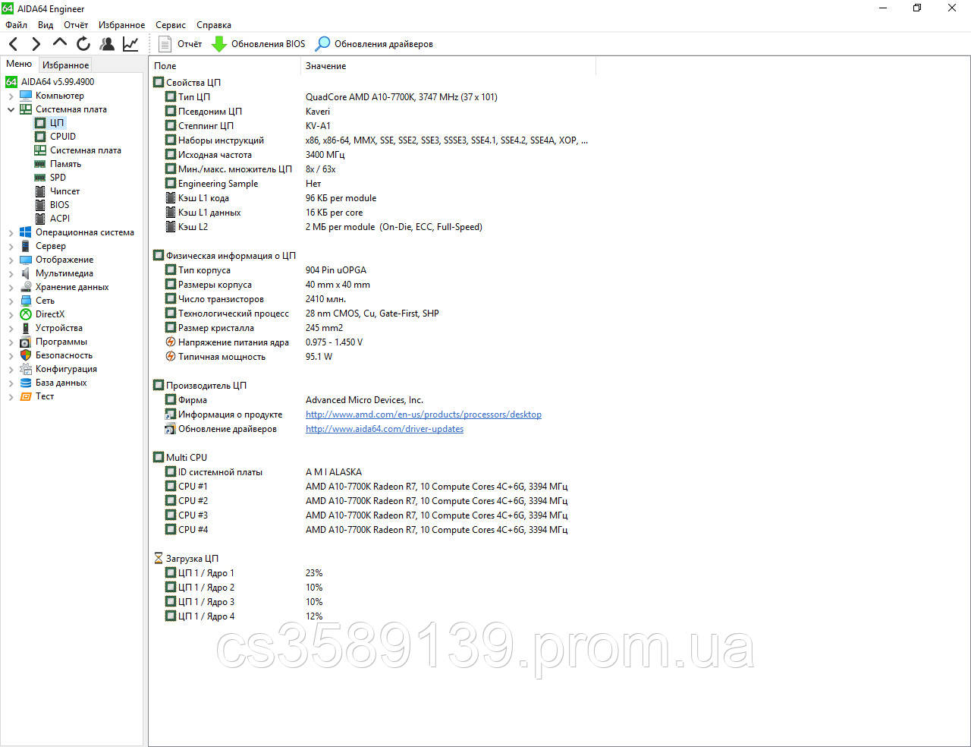Open the Вид menu
The image size is (971, 747).
tap(46, 25)
